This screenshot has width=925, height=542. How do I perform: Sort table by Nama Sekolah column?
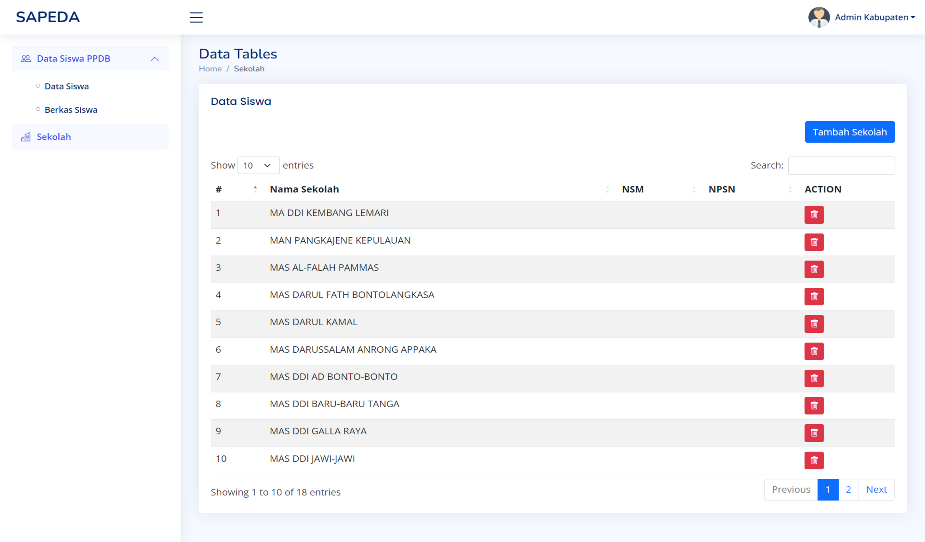click(x=304, y=189)
